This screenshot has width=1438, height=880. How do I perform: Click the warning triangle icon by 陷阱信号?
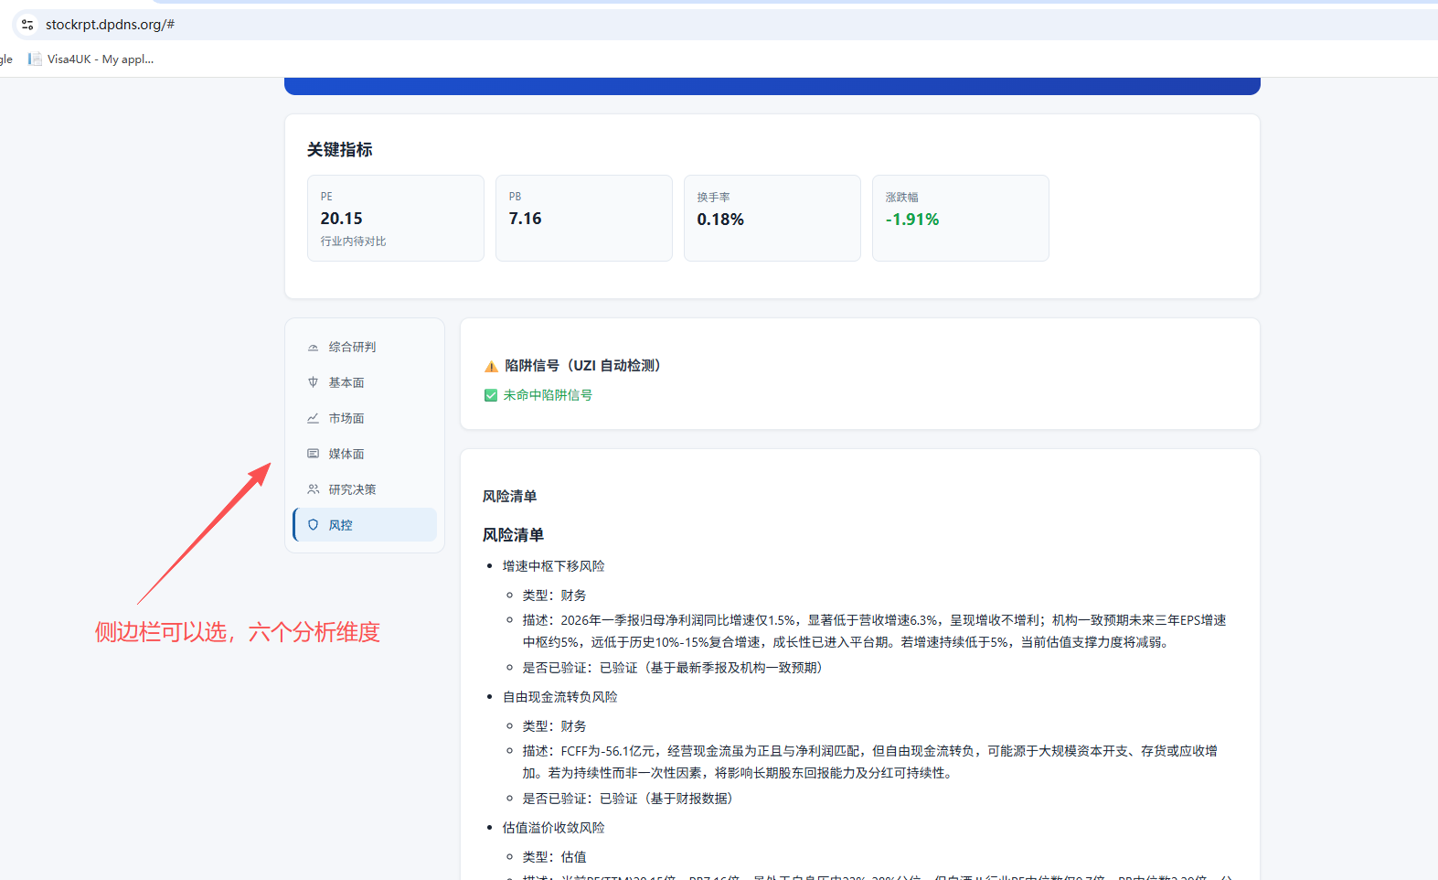pyautogui.click(x=491, y=366)
